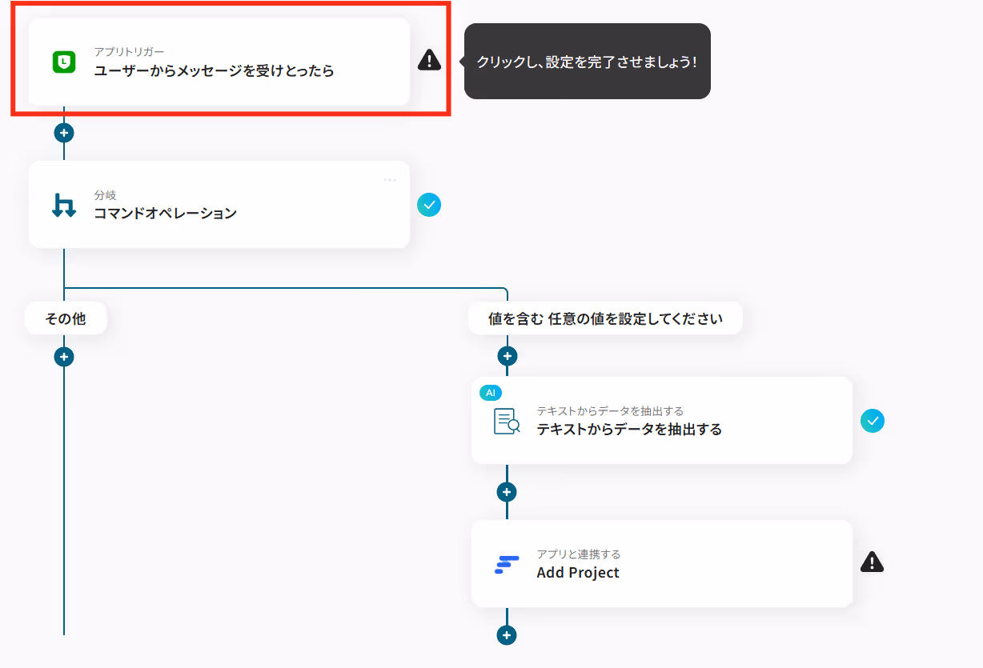Viewport: 983px width, 668px height.
Task: Click the blue app icon on Add Project
Action: pyautogui.click(x=507, y=564)
